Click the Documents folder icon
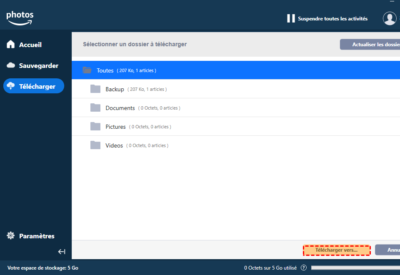 95,107
